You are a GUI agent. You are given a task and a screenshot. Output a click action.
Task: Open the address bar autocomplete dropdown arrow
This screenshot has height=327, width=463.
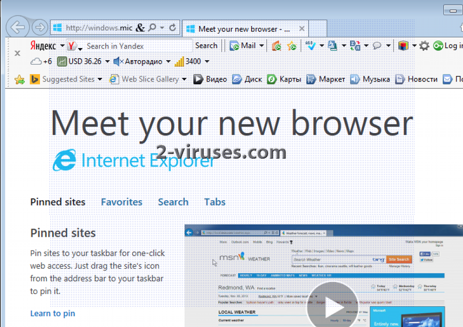pyautogui.click(x=162, y=28)
